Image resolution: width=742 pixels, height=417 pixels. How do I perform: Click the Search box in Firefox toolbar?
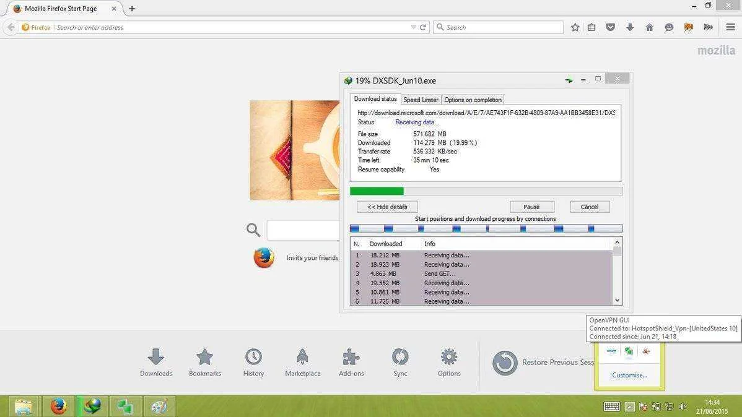[x=499, y=27]
